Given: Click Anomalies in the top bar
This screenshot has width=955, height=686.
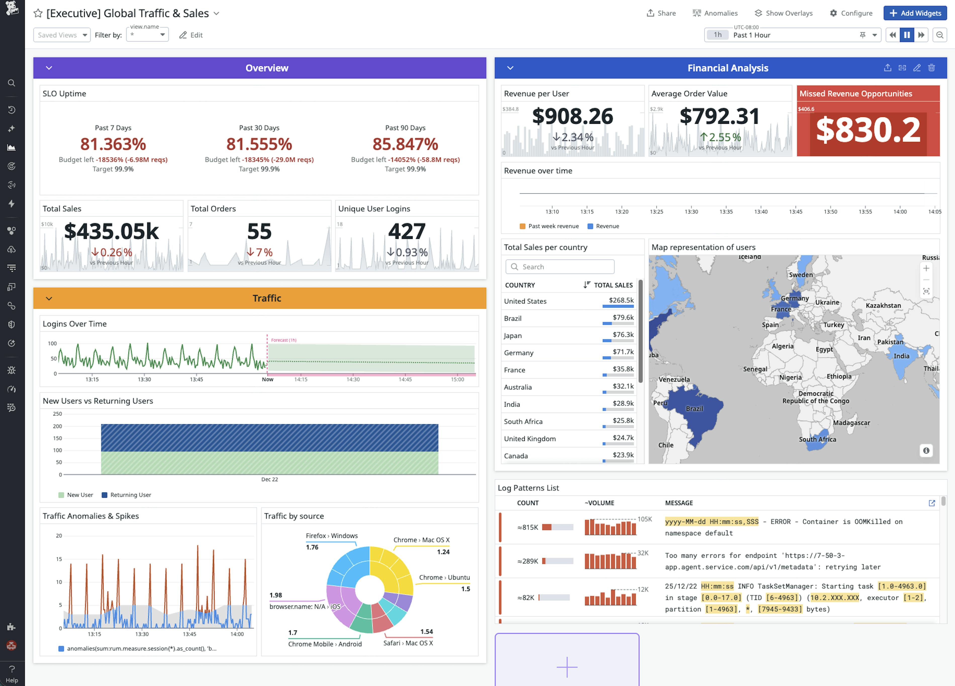Looking at the screenshot, I should [714, 13].
